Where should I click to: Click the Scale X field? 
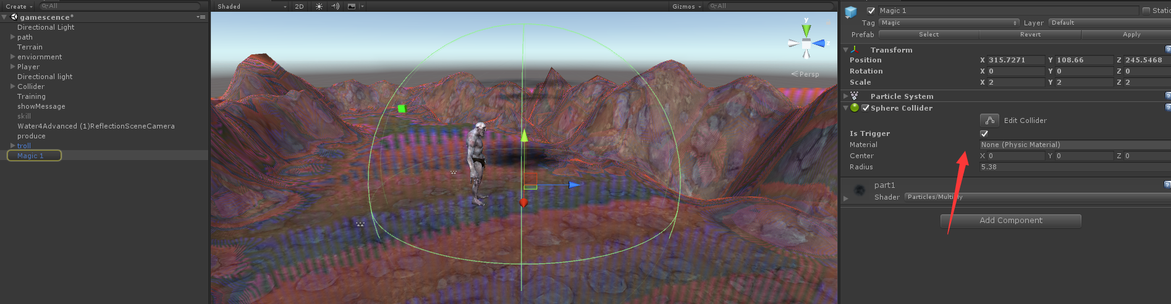(1017, 82)
